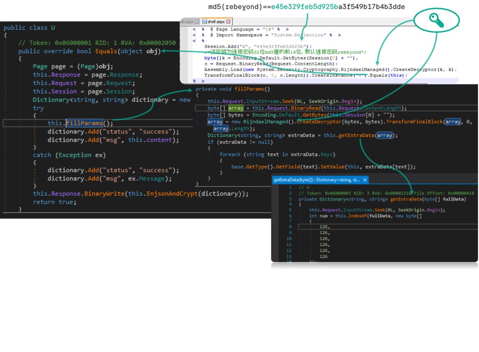Click Assembly.Load in shell.aspx code
Screen dimensions: 479x352
pos(223,70)
